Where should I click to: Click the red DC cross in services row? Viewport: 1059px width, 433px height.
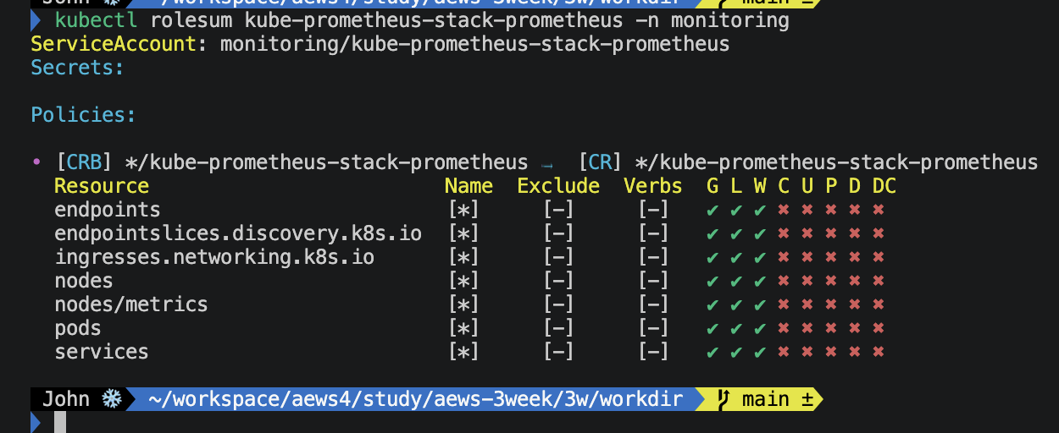pos(879,352)
